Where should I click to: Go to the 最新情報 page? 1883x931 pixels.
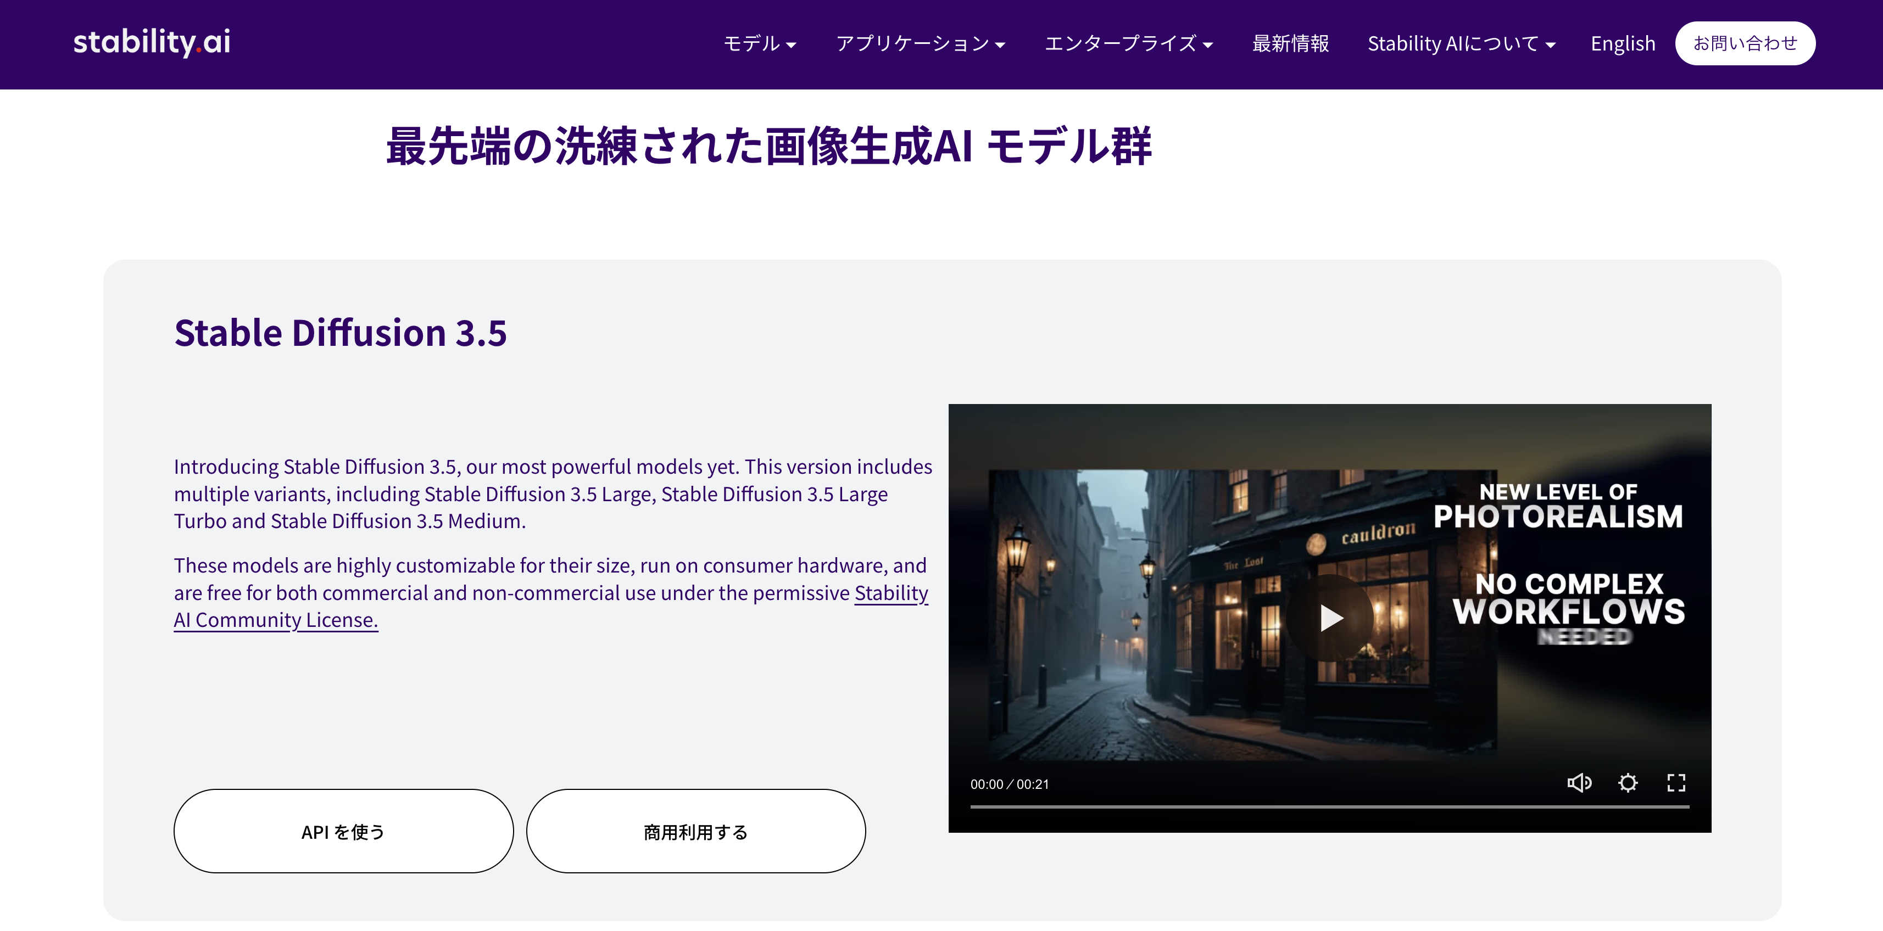[1290, 44]
